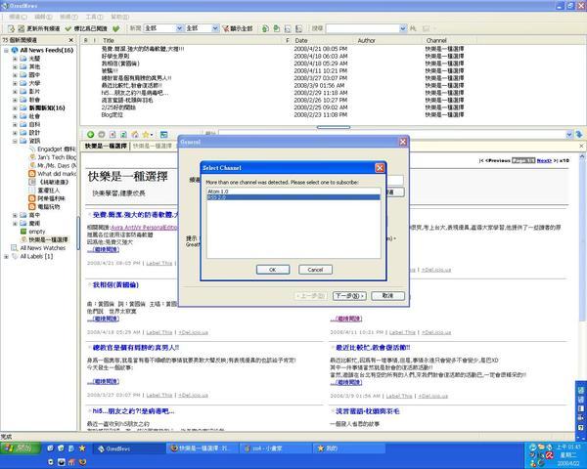Image resolution: width=587 pixels, height=469 pixels.
Task: Click the 標記為已閱讀 mark as read button
Action: click(x=86, y=28)
